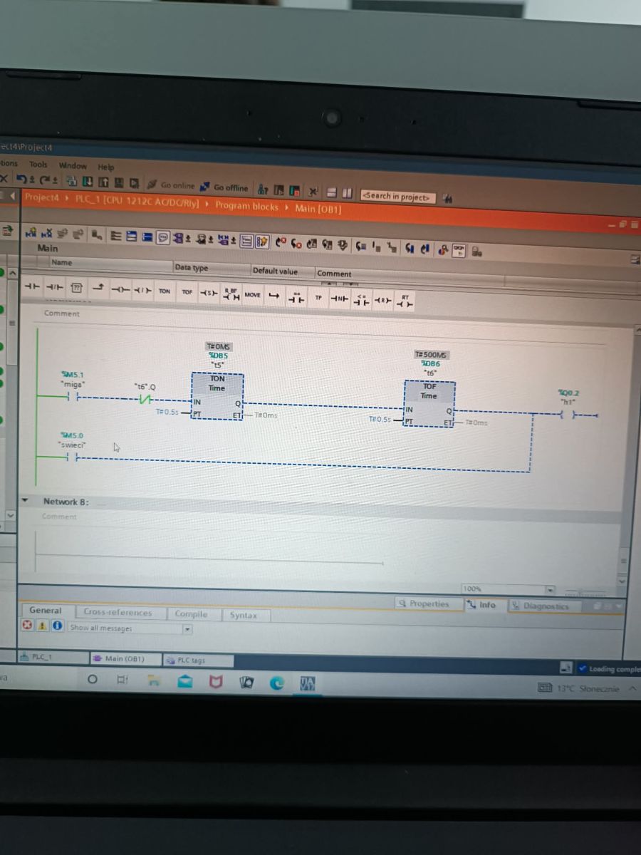Open File Explorer from the taskbar
This screenshot has width=641, height=855.
[153, 682]
